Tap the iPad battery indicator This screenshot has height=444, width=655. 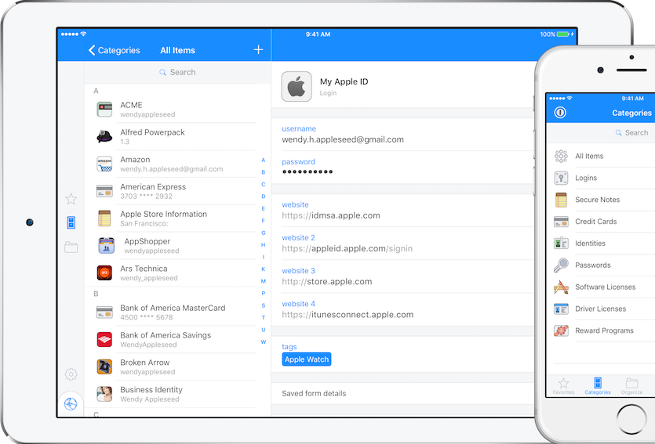pyautogui.click(x=564, y=34)
